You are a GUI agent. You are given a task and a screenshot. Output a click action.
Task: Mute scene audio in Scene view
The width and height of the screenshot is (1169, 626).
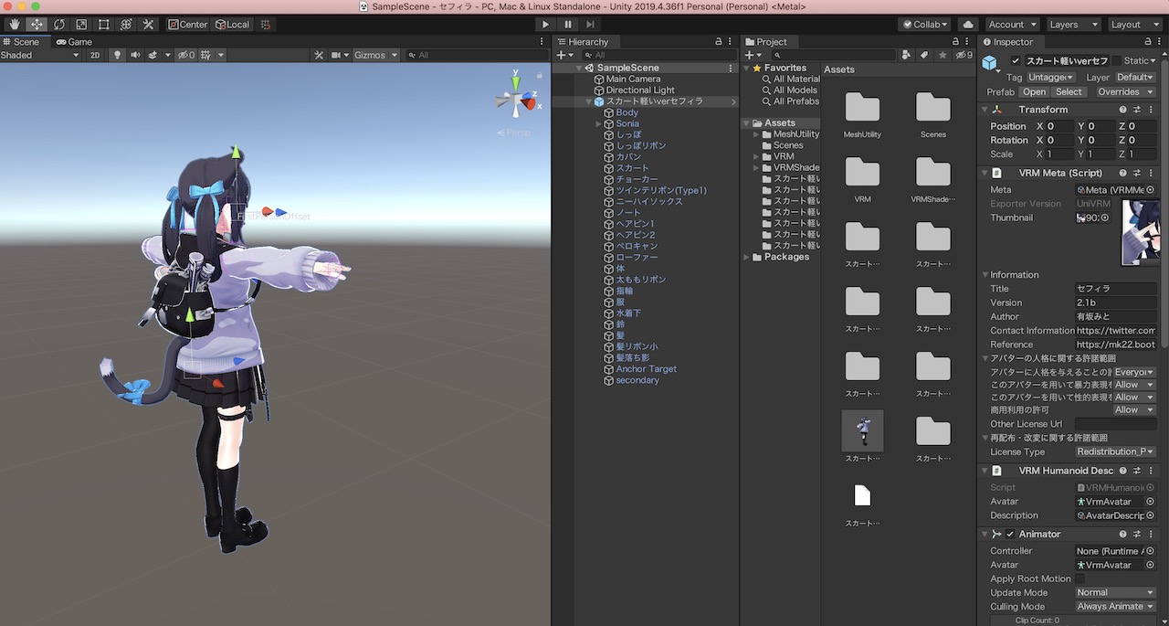tap(135, 55)
